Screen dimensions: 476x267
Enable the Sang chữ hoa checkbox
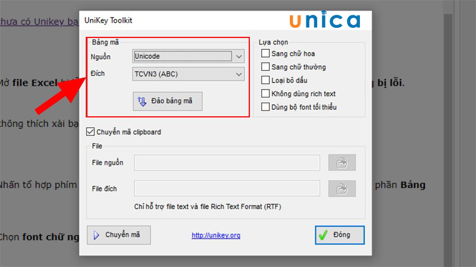[x=265, y=54]
